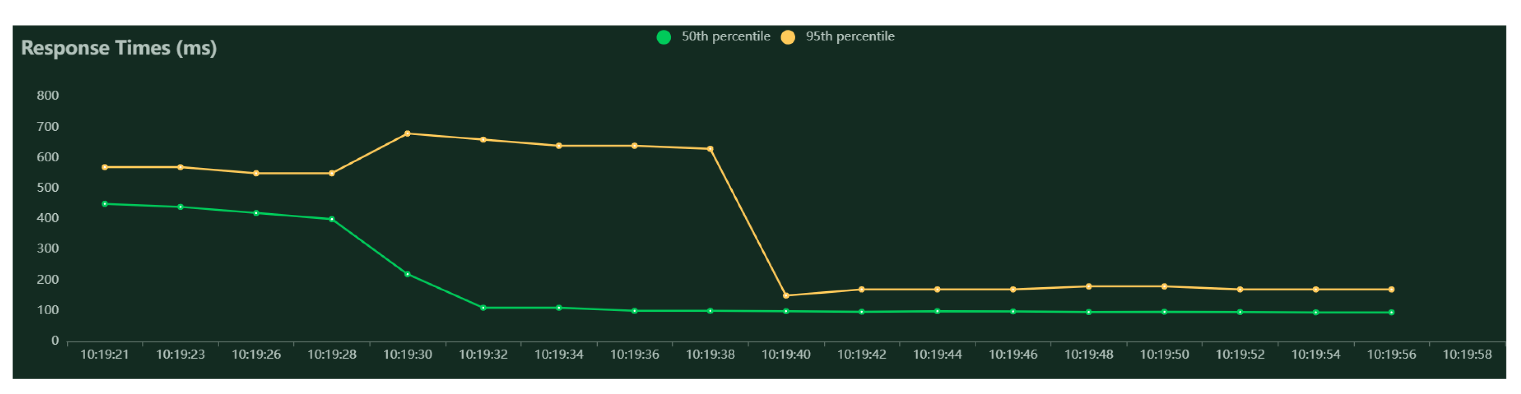1521x394 pixels.
Task: Select 95th percentile peak point at 10:19:30
Action: pyautogui.click(x=407, y=133)
